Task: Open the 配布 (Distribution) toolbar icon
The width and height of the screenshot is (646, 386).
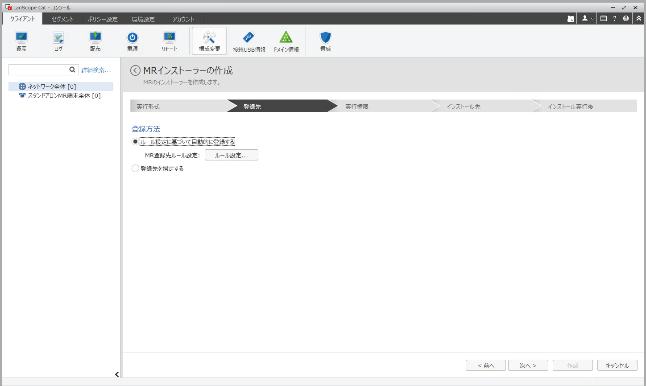Action: pos(95,41)
